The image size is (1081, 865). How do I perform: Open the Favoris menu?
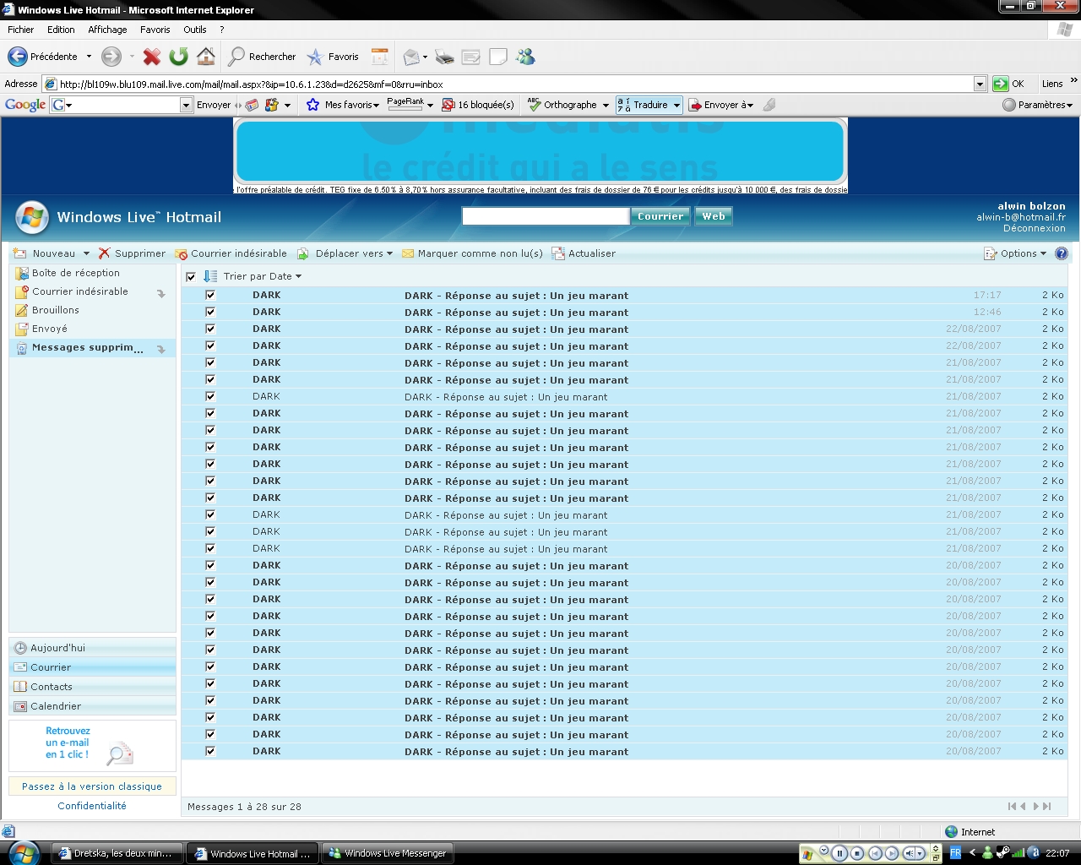[155, 30]
